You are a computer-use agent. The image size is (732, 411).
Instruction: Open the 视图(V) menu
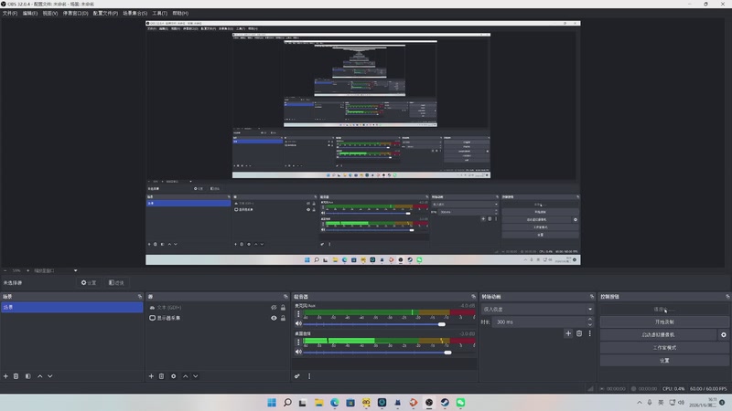(50, 13)
